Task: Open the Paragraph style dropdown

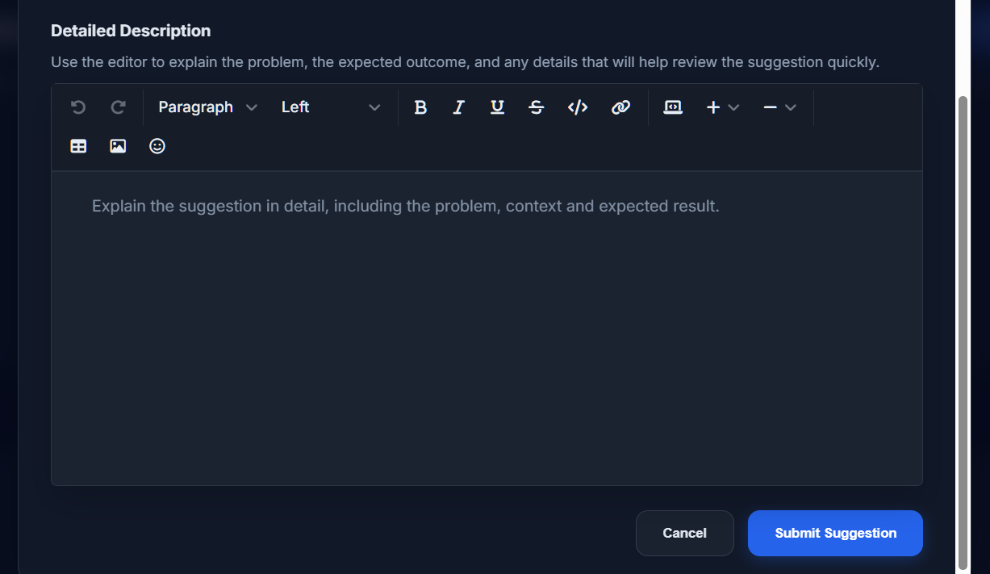Action: 207,107
